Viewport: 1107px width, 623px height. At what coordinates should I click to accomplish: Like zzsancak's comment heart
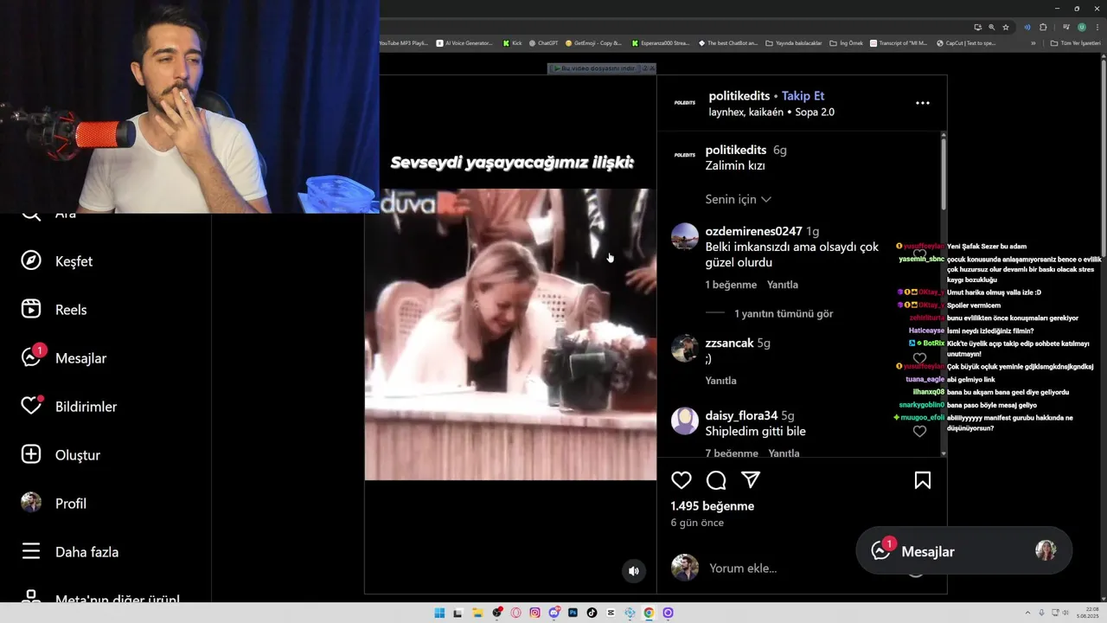(920, 358)
